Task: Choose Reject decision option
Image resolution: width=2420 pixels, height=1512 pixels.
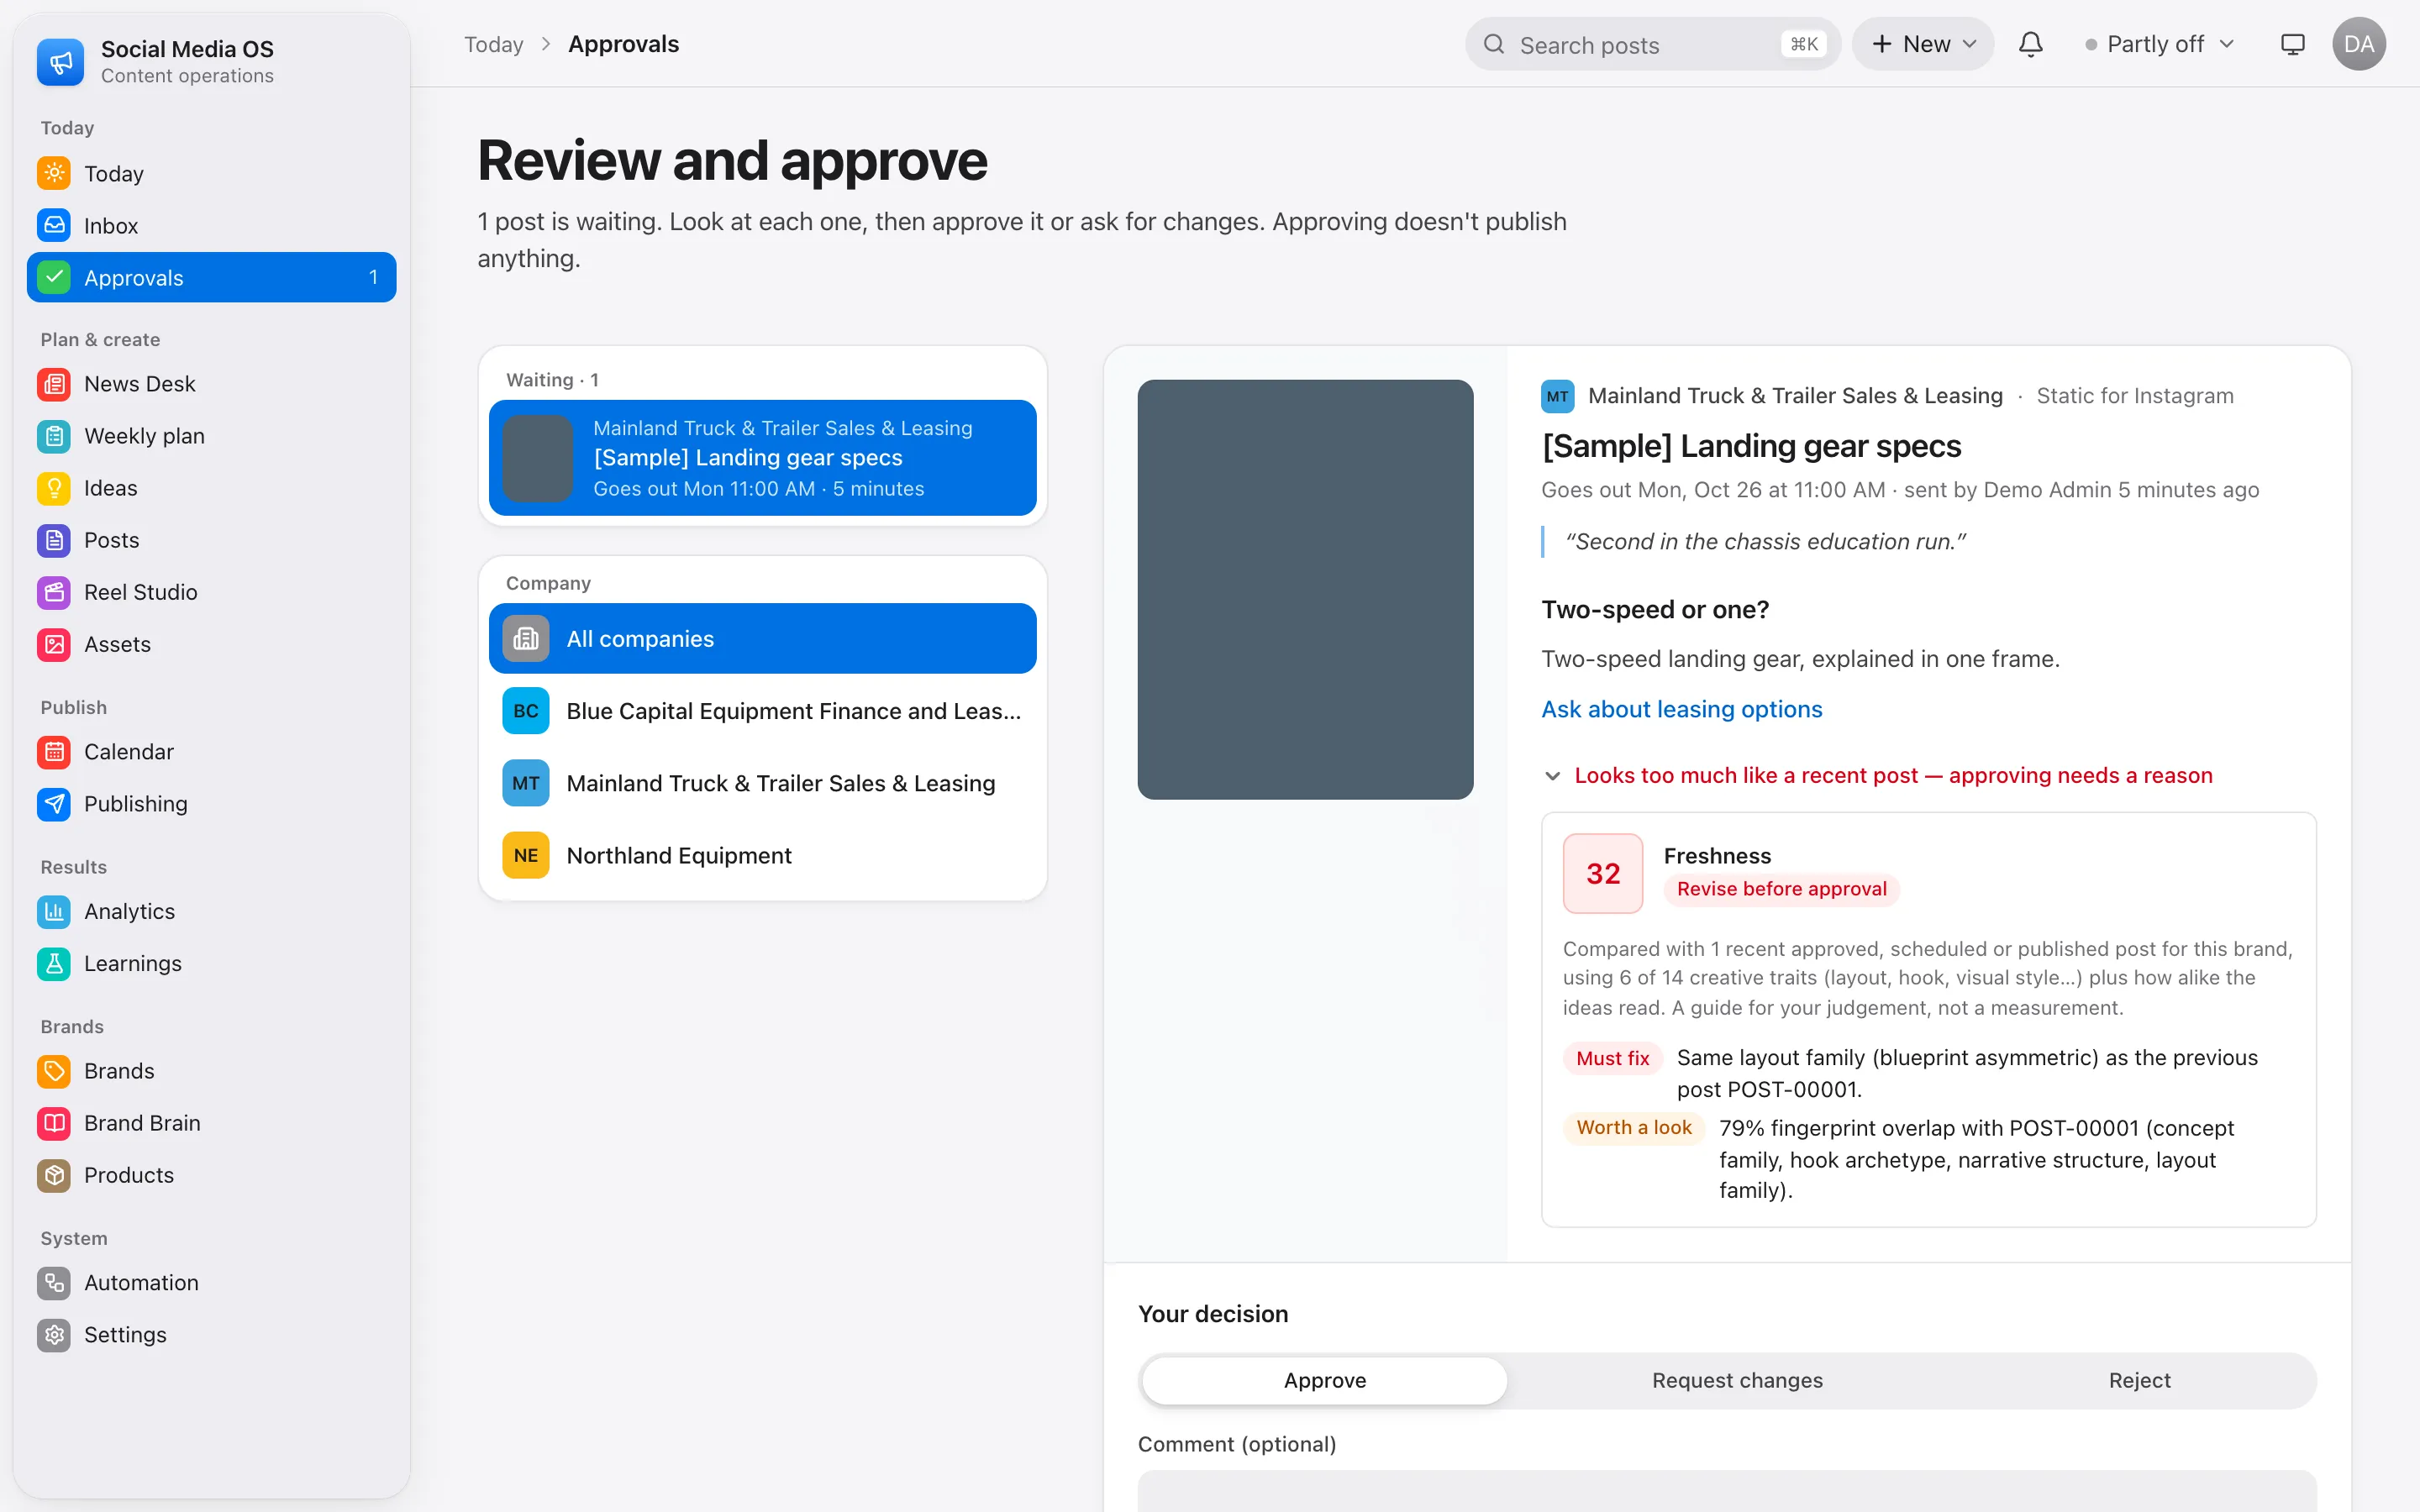Action: [2139, 1380]
